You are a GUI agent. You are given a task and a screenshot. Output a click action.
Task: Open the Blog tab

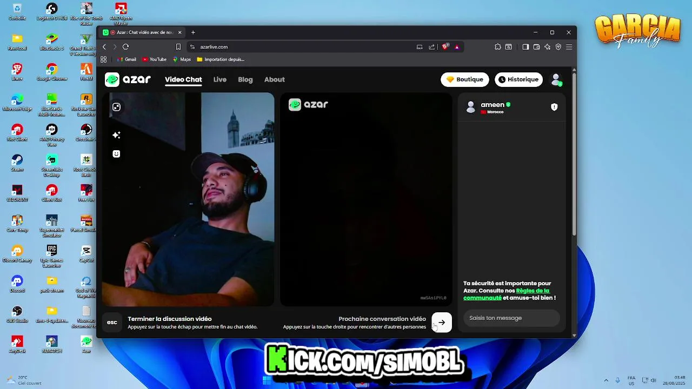coord(245,79)
